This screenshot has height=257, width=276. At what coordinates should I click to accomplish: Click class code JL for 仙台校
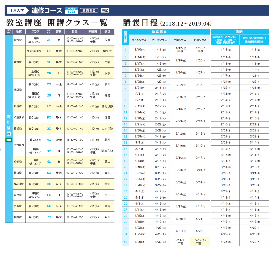(49, 40)
